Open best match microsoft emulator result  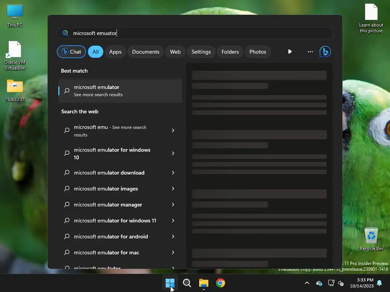pyautogui.click(x=120, y=90)
